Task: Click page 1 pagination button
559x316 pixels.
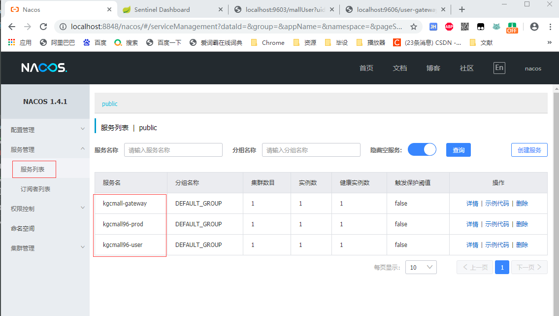Action: pos(502,267)
